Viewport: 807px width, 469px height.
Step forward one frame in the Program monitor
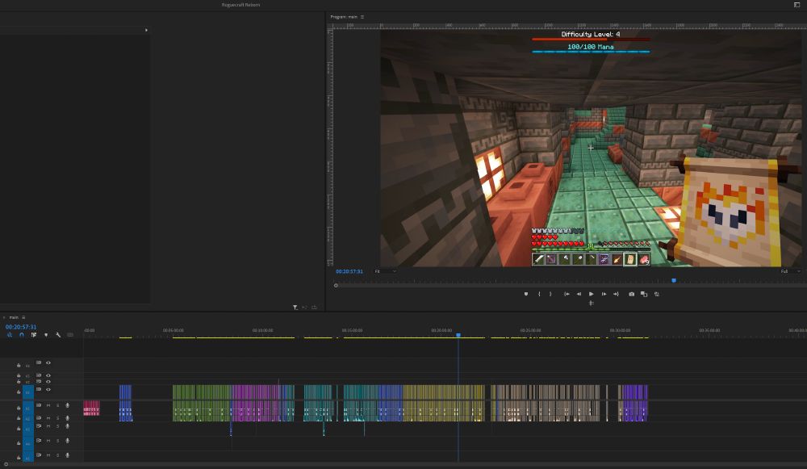pyautogui.click(x=604, y=294)
